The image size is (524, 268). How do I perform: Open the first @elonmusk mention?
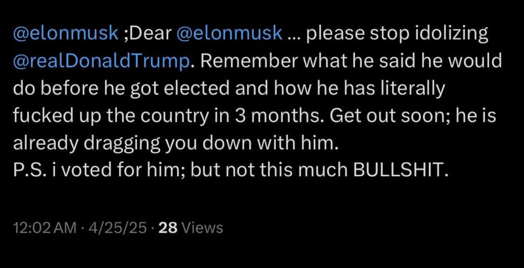click(x=67, y=35)
